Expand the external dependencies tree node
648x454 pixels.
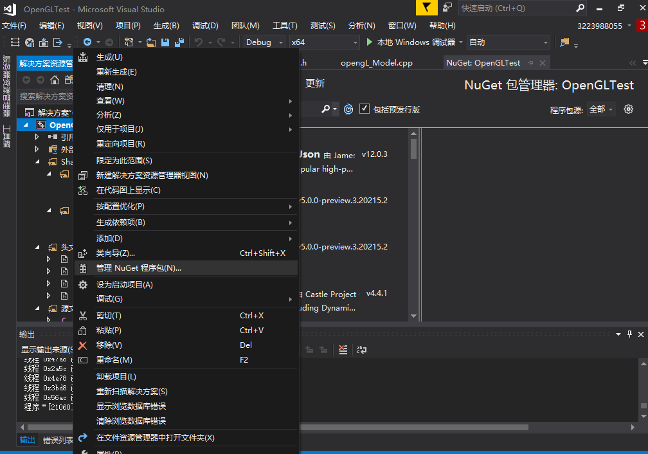pyautogui.click(x=37, y=149)
